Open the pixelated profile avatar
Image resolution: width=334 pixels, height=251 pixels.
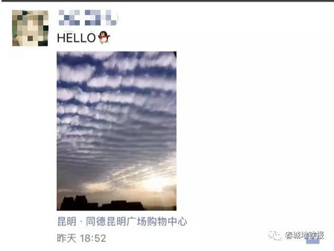click(30, 28)
